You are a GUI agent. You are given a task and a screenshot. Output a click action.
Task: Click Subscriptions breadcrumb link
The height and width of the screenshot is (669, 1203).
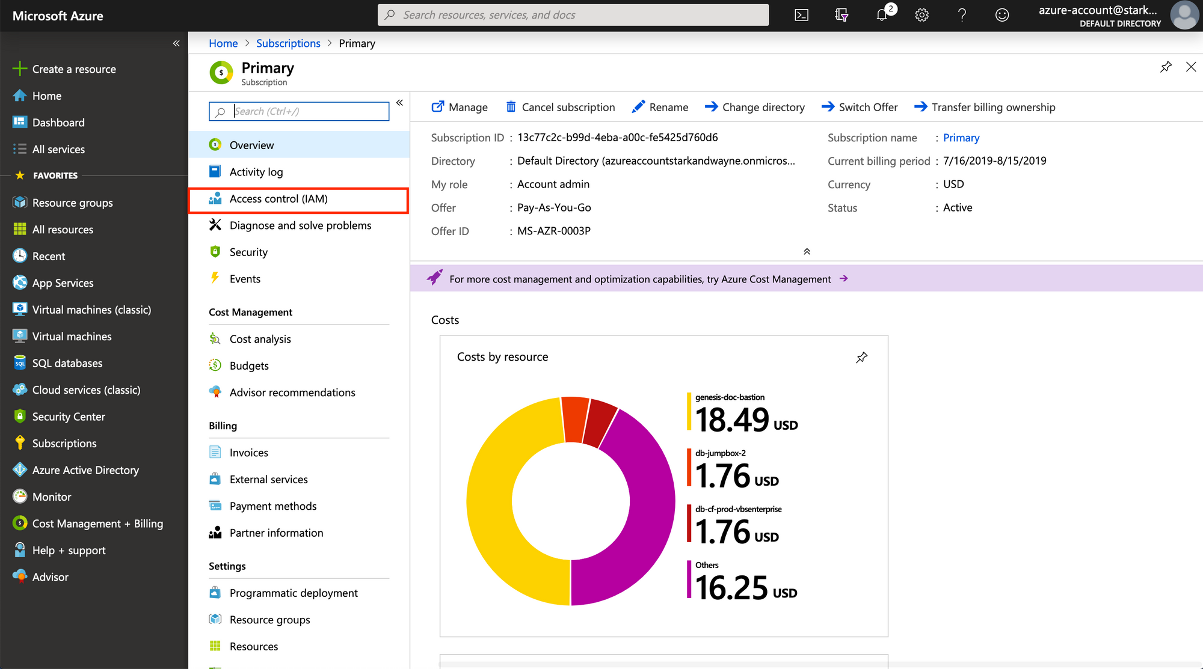click(x=288, y=43)
